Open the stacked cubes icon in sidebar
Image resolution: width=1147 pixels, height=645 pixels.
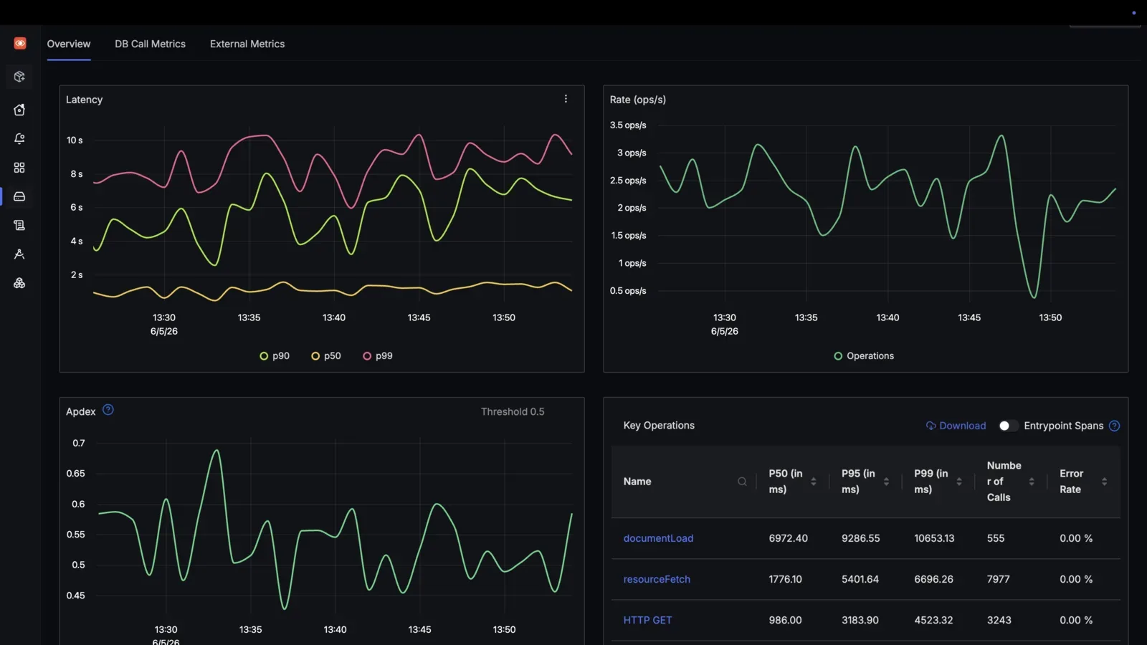pyautogui.click(x=19, y=283)
